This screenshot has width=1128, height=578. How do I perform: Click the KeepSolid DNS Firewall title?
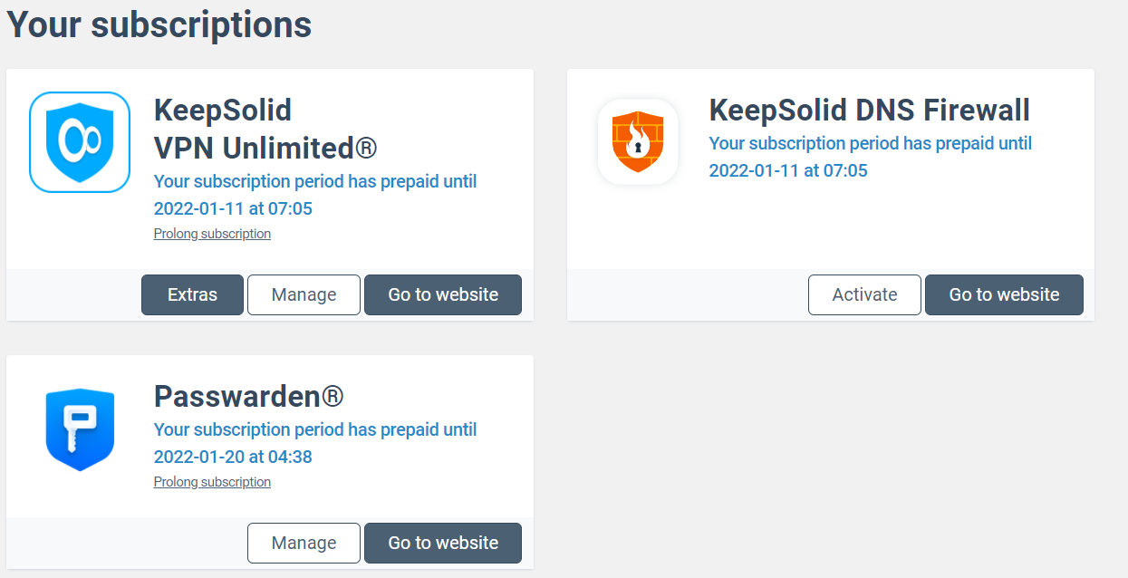869,111
